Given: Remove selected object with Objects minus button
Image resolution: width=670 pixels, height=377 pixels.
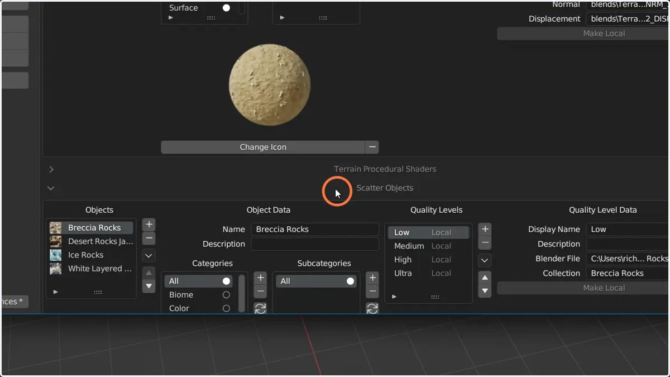Looking at the screenshot, I should pyautogui.click(x=149, y=238).
